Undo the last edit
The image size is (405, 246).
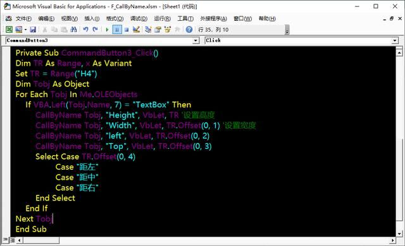pos(86,30)
